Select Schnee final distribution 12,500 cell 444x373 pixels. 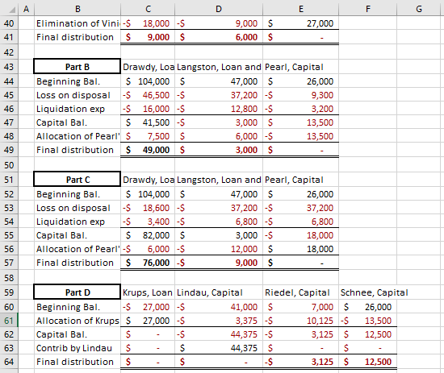tap(368, 362)
